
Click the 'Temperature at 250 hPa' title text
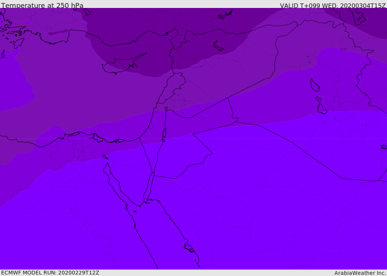tap(42, 5)
